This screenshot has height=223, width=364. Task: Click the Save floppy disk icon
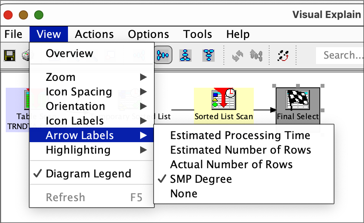9,56
